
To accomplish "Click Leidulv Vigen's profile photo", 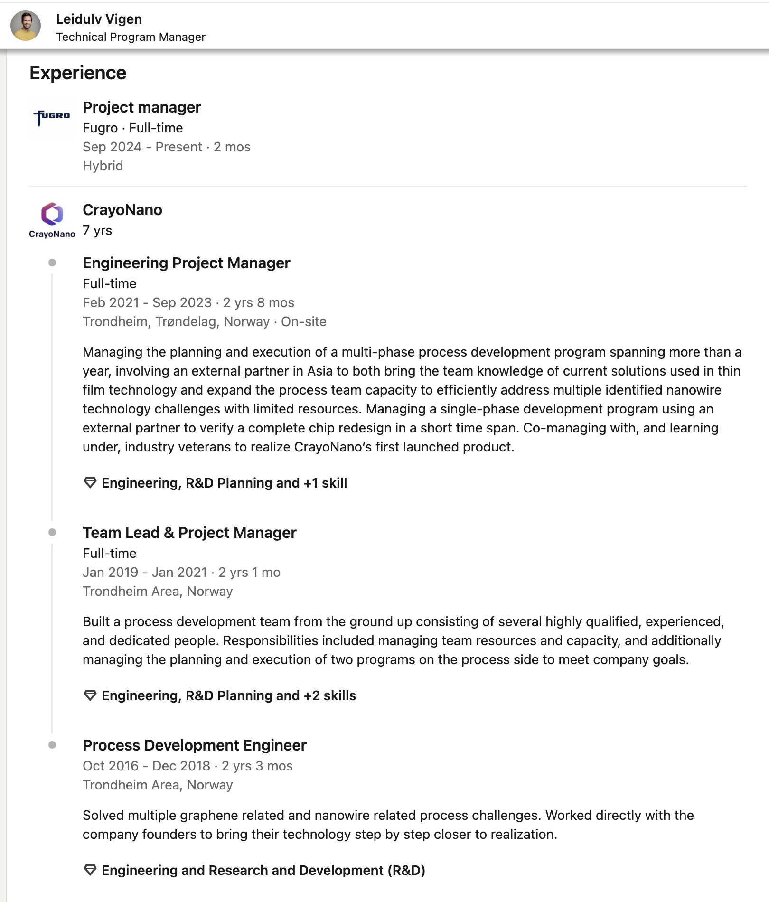I will [x=26, y=26].
